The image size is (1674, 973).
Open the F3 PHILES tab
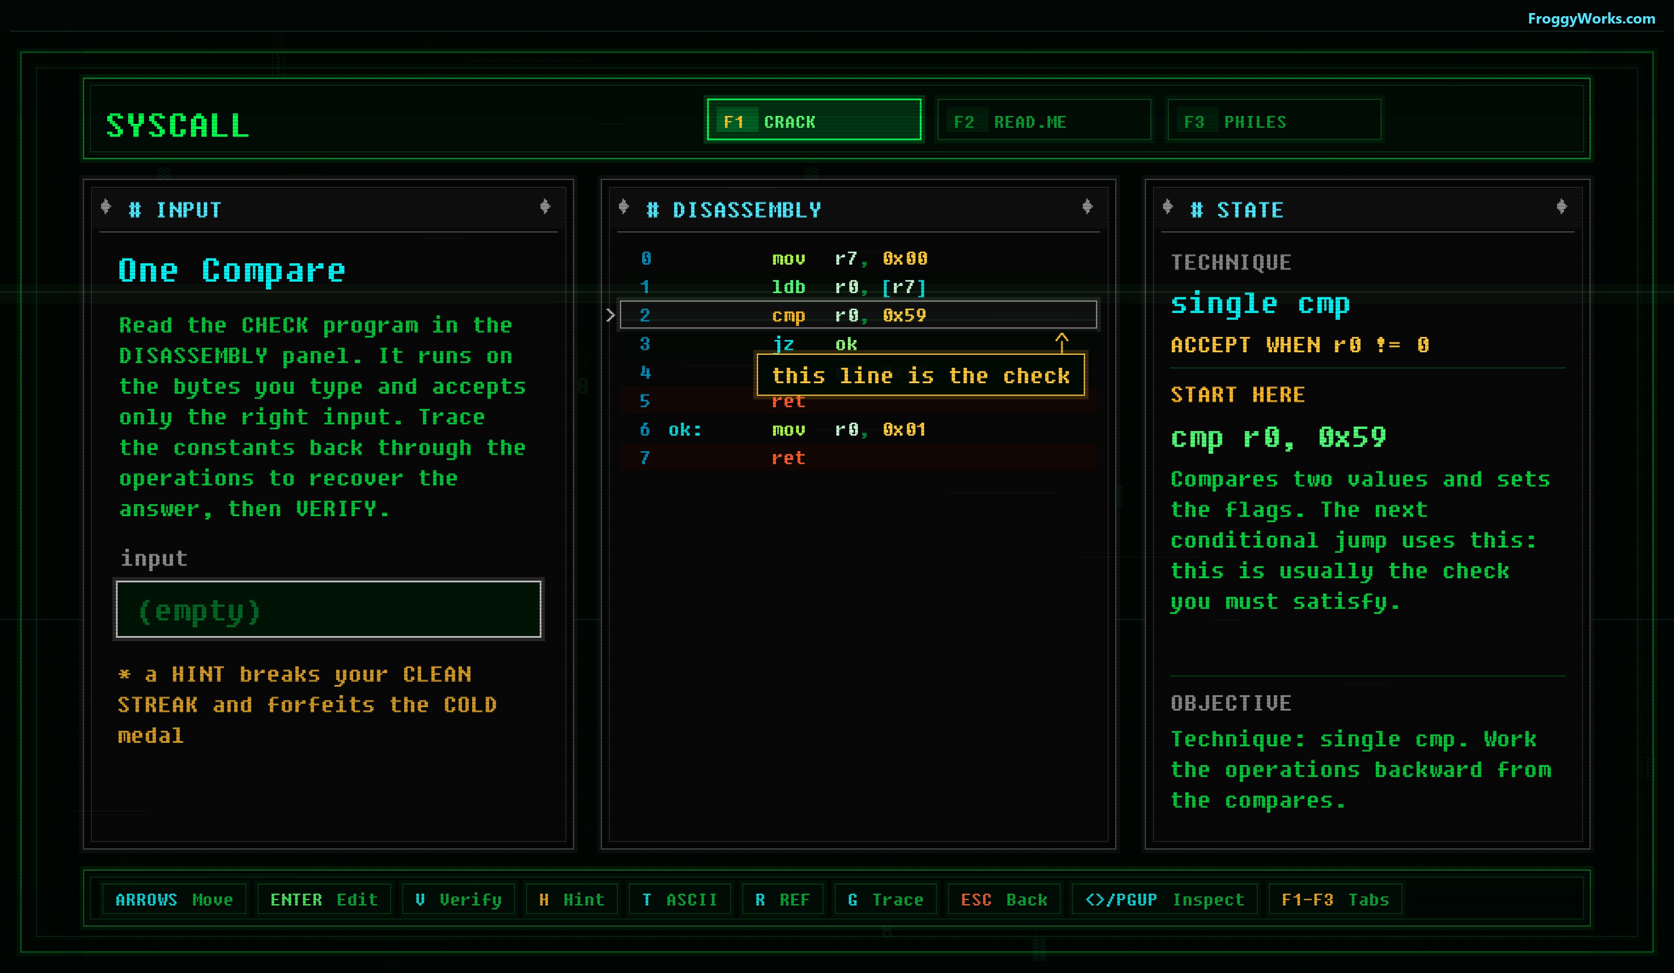[1274, 120]
